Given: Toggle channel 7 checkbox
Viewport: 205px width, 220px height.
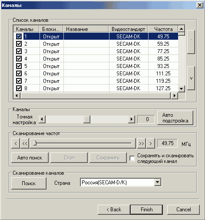Looking at the screenshot, I should (19, 81).
